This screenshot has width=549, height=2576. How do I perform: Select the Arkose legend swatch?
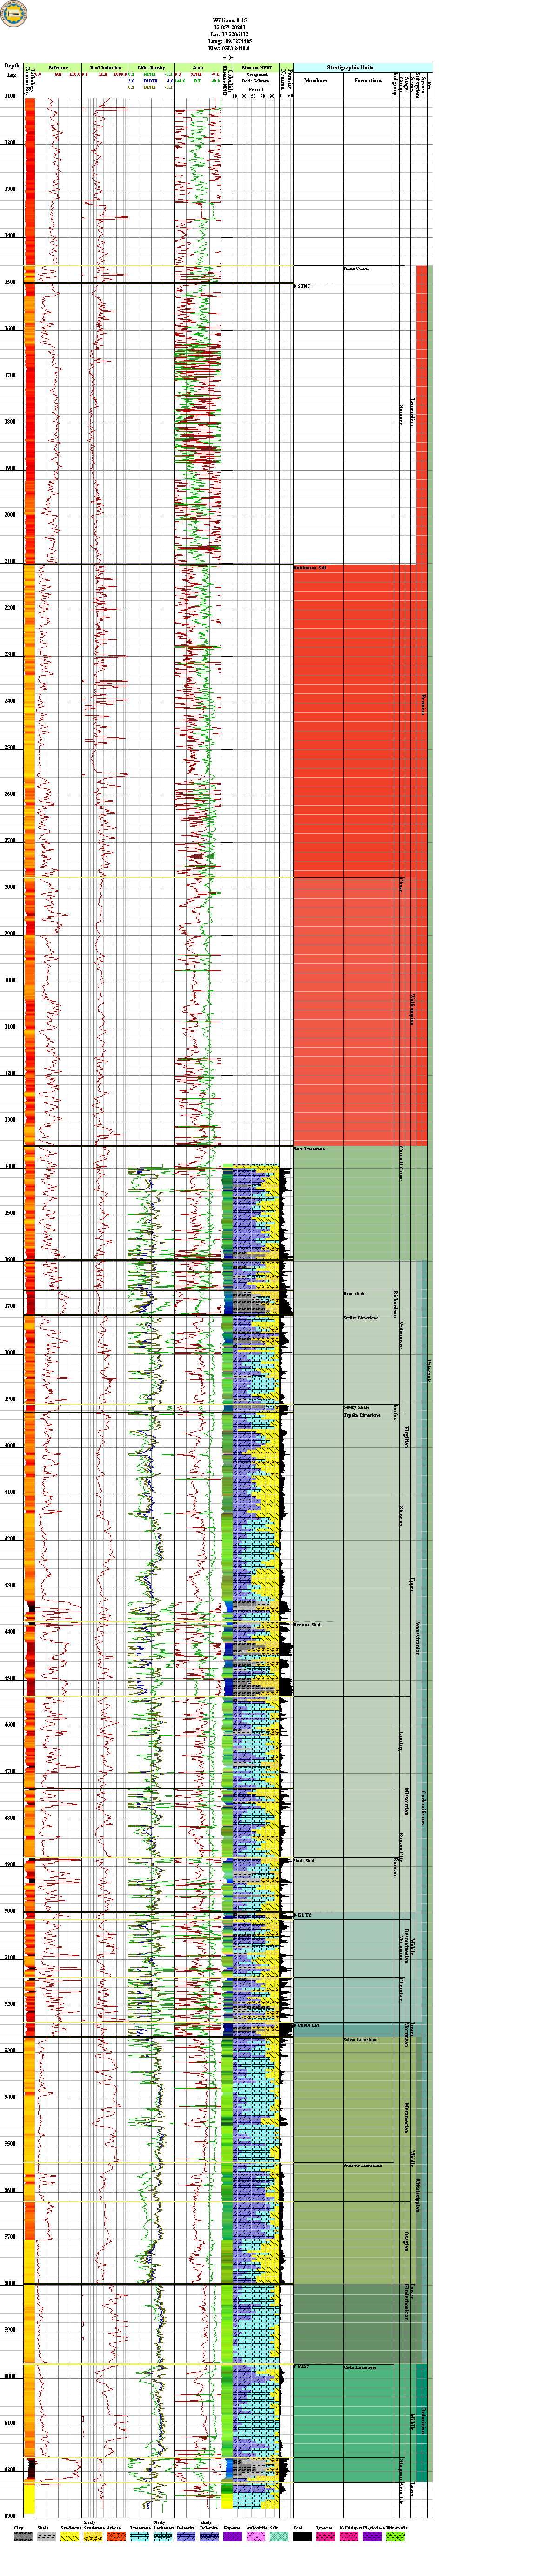[116, 2537]
